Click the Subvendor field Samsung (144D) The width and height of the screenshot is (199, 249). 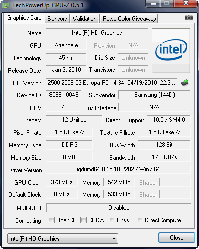(x=155, y=95)
